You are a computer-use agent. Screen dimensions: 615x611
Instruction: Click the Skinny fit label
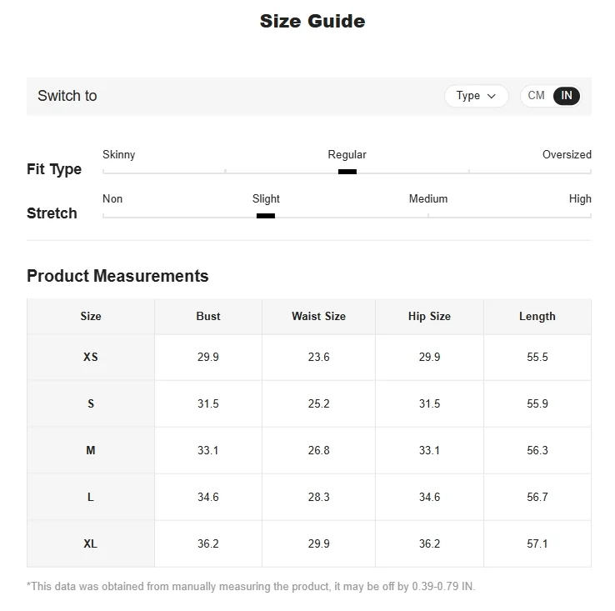click(x=118, y=155)
